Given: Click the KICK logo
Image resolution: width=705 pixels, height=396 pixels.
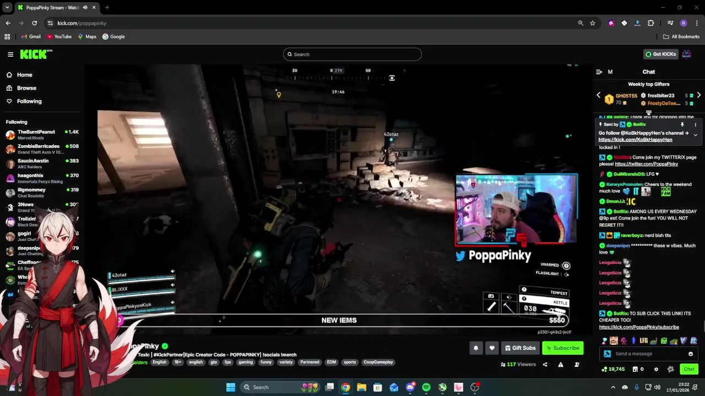Looking at the screenshot, I should click(x=36, y=54).
